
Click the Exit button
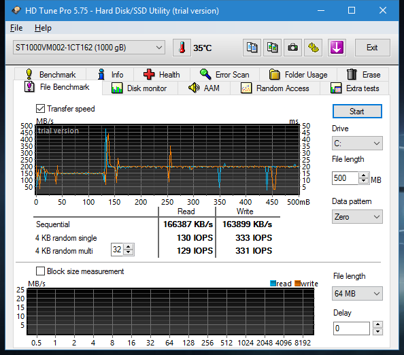tap(372, 48)
